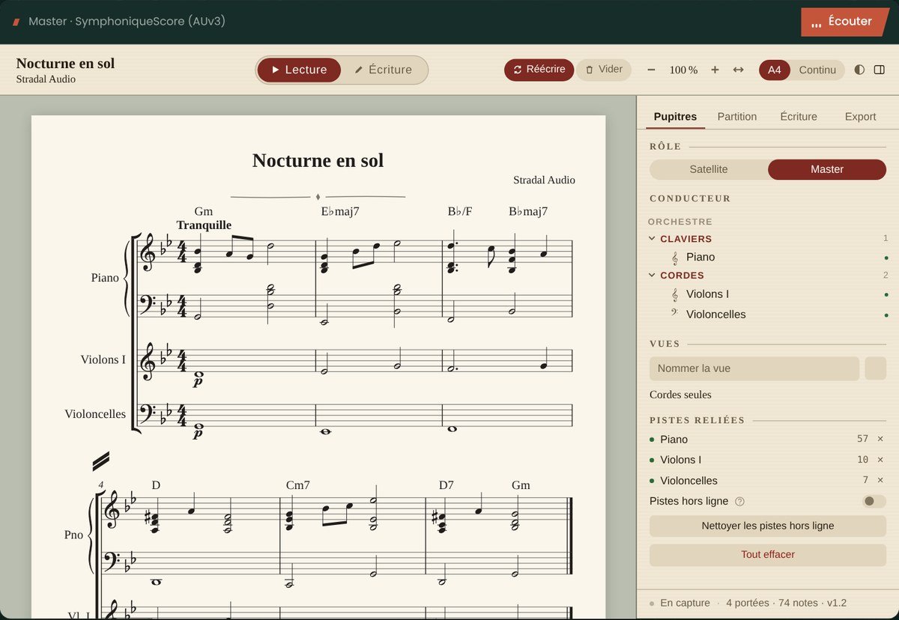899x620 pixels.
Task: Click the red app logo in title bar
Action: pyautogui.click(x=16, y=22)
